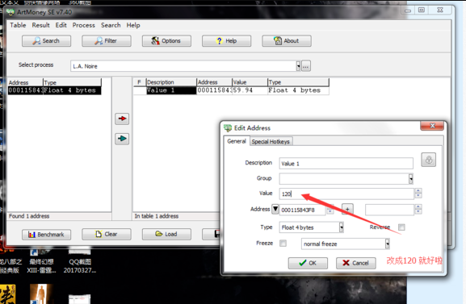Increase Value with the spinner arrow
This screenshot has height=304, width=466.
coord(418,191)
